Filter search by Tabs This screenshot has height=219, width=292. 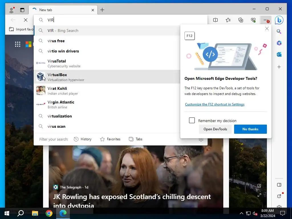tap(135, 139)
